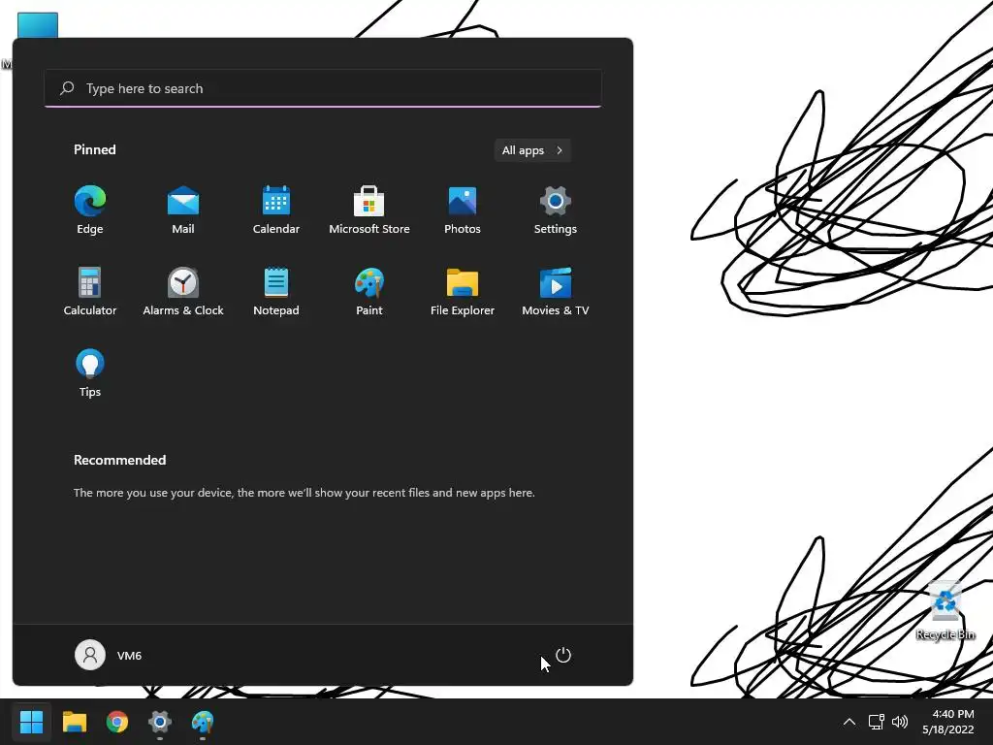Click the search magnifier icon
Screen dimensions: 993x745
point(67,88)
